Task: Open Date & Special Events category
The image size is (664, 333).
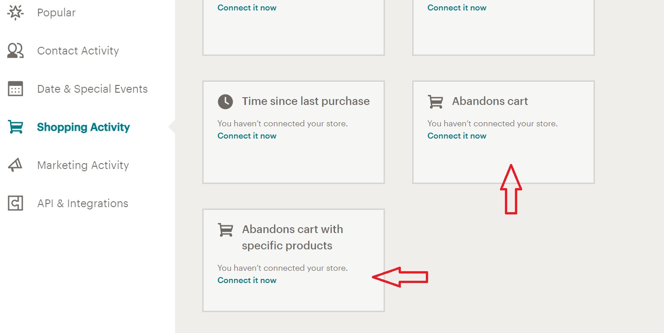Action: click(92, 89)
